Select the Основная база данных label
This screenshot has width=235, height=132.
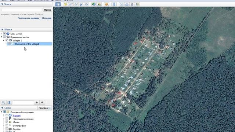[x=22, y=112]
